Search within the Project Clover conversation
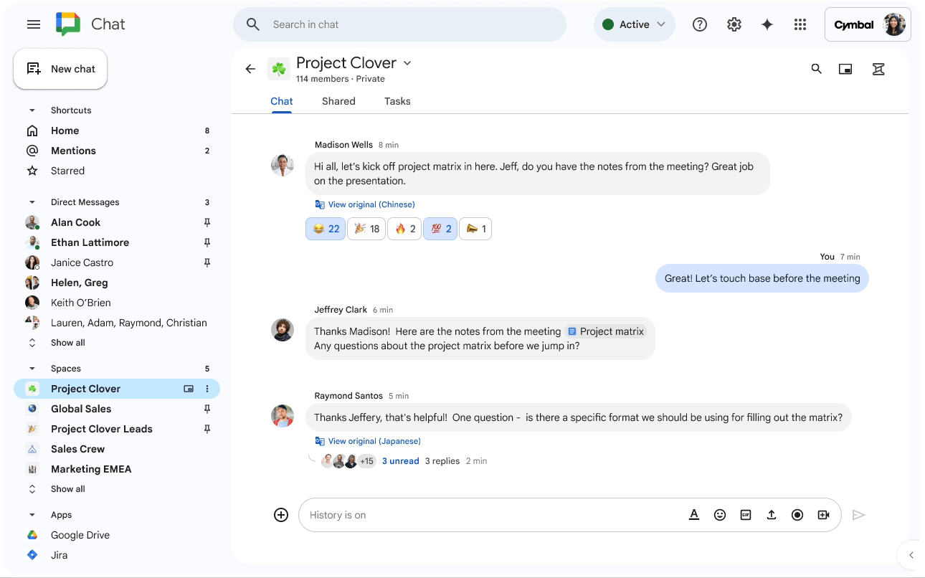Image resolution: width=925 pixels, height=578 pixels. (x=816, y=68)
